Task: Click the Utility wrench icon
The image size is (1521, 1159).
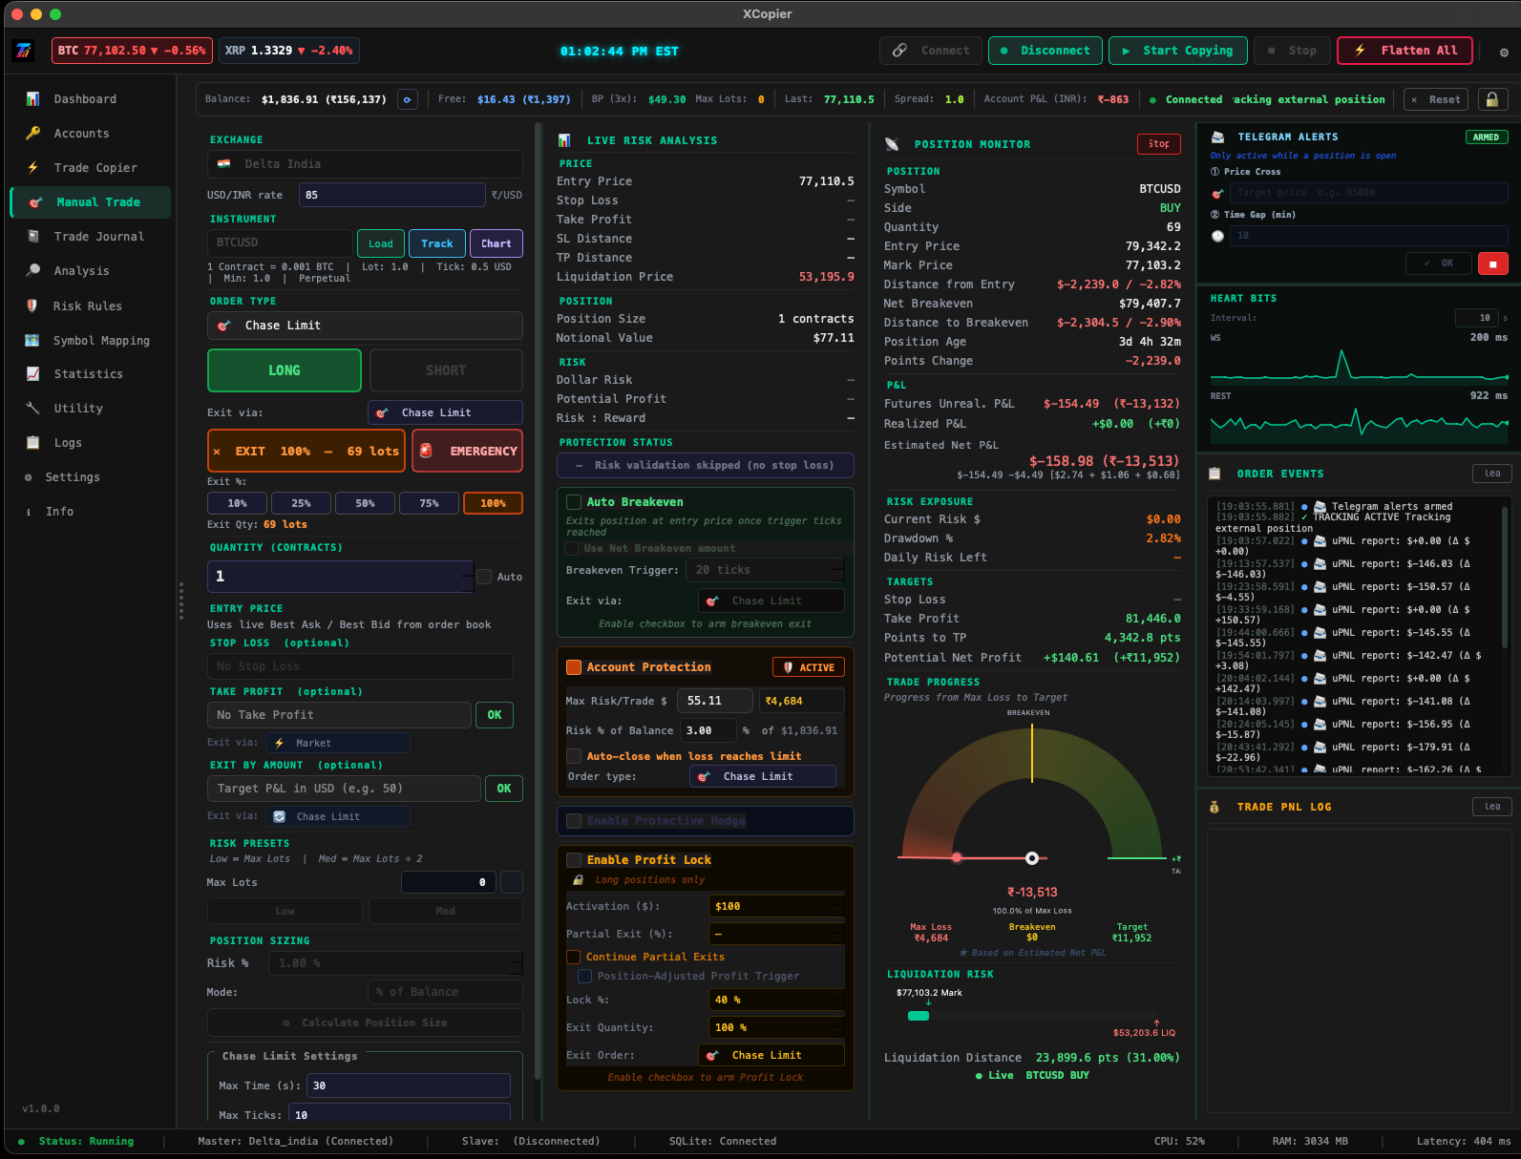Action: (32, 409)
